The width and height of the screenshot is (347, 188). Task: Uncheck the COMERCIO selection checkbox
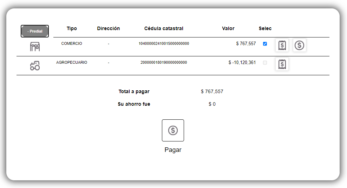click(x=265, y=44)
